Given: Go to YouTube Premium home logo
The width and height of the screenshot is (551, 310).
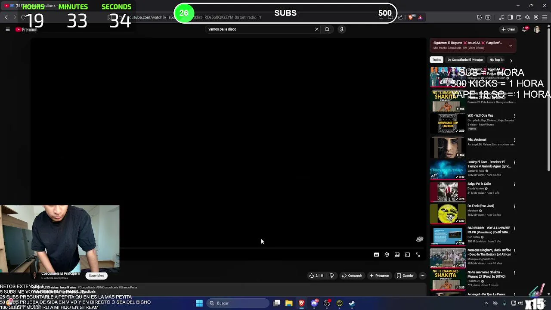Looking at the screenshot, I should pyautogui.click(x=27, y=29).
